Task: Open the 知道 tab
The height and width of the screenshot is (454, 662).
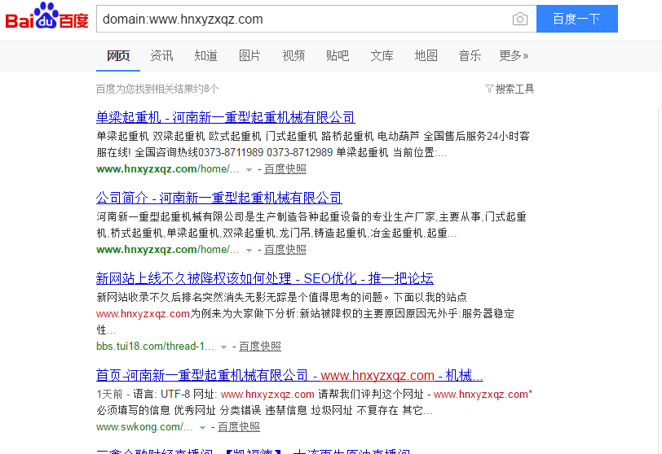Action: 205,55
